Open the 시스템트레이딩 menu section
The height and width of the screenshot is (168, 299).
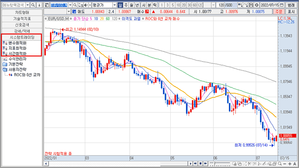(x=22, y=37)
